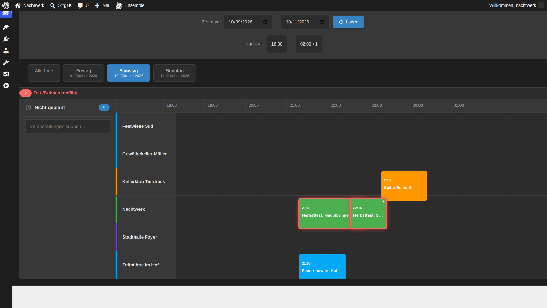The image size is (547, 308).
Task: Click the Nicht geplant count badge
Action: pyautogui.click(x=104, y=107)
